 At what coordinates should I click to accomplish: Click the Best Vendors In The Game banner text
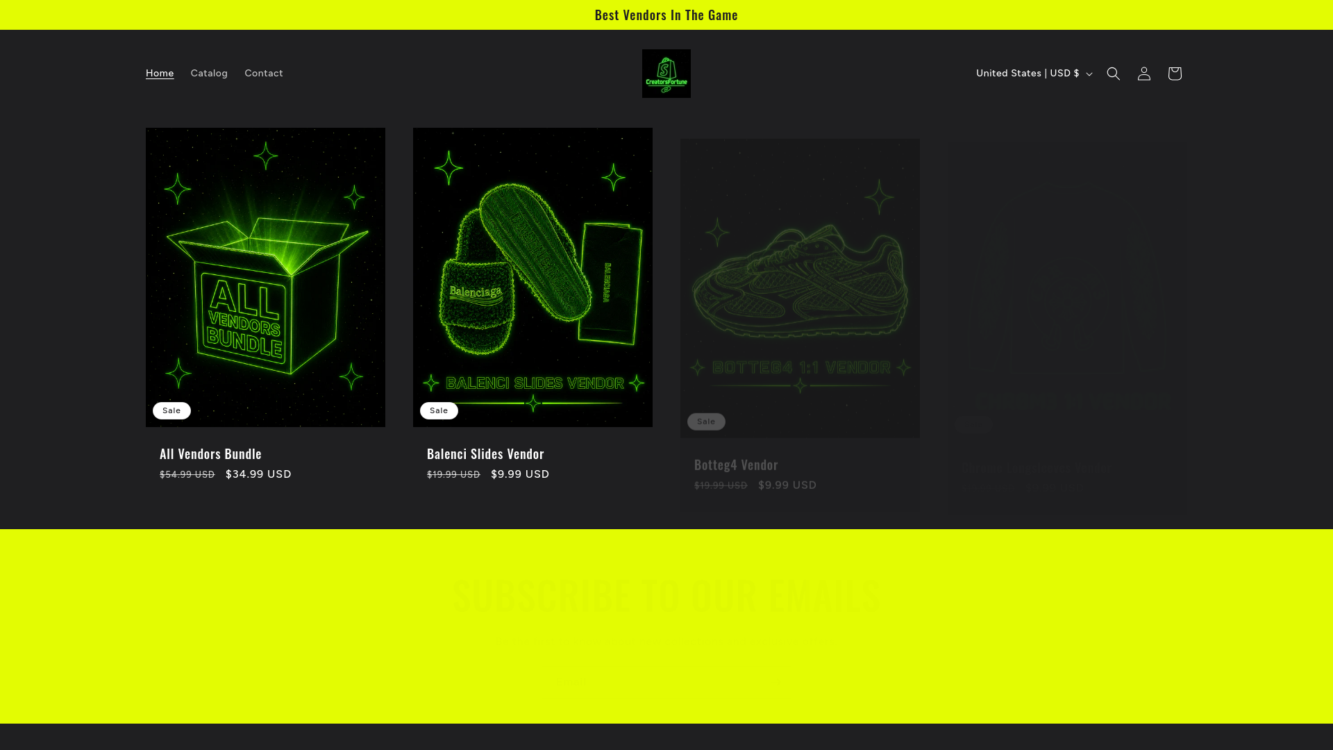tap(666, 15)
